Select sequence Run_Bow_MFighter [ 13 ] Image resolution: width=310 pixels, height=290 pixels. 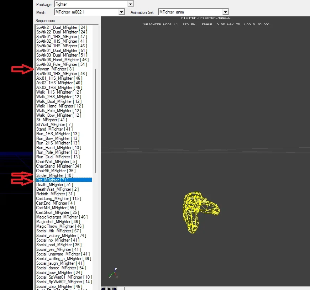pyautogui.click(x=58, y=138)
